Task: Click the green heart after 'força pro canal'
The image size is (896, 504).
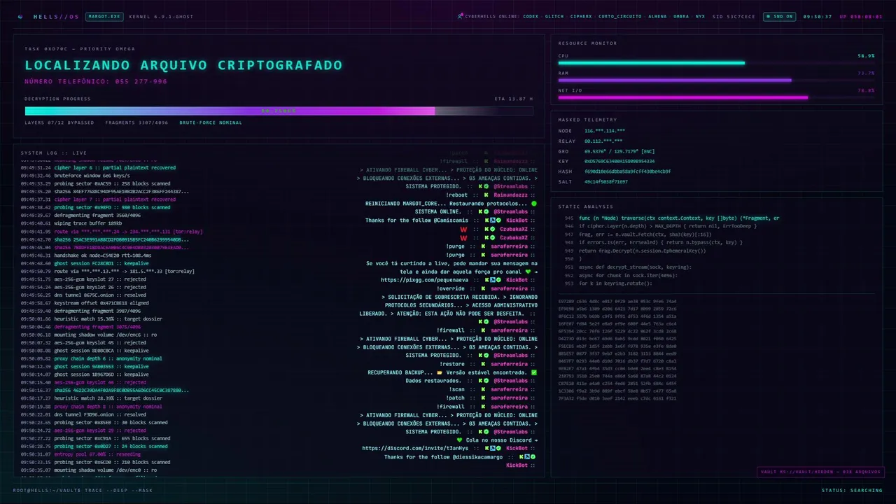Action: pyautogui.click(x=527, y=272)
